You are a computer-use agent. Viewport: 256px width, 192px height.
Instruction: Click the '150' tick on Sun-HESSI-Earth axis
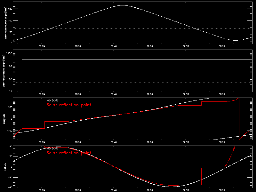[x=11, y=9]
